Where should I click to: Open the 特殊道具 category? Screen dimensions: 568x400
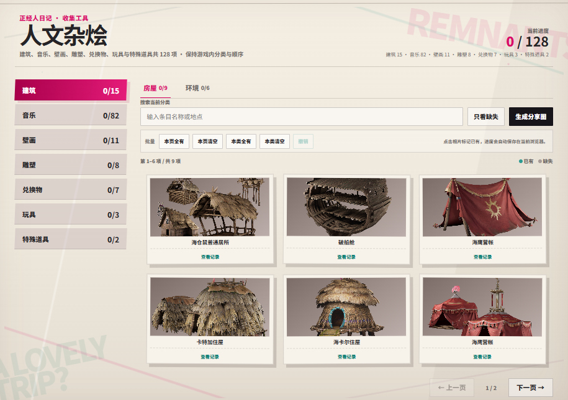pyautogui.click(x=71, y=239)
